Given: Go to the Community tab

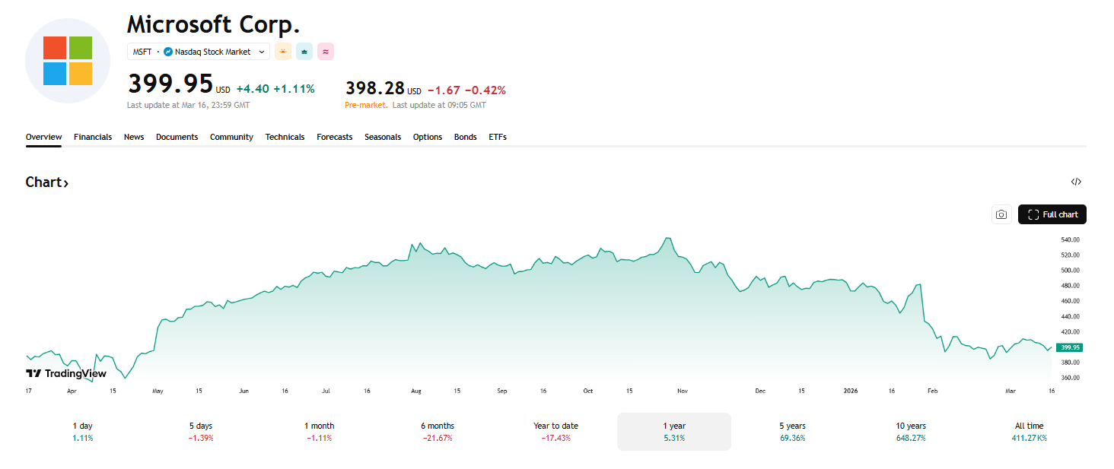Looking at the screenshot, I should coord(231,137).
